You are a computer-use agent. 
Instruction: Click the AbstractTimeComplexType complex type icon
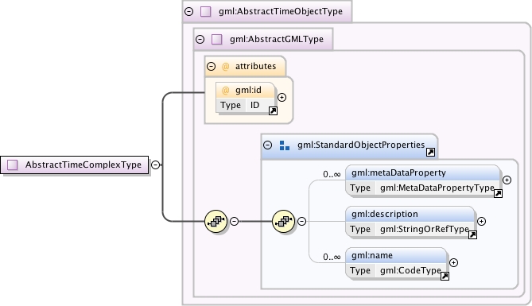click(13, 165)
